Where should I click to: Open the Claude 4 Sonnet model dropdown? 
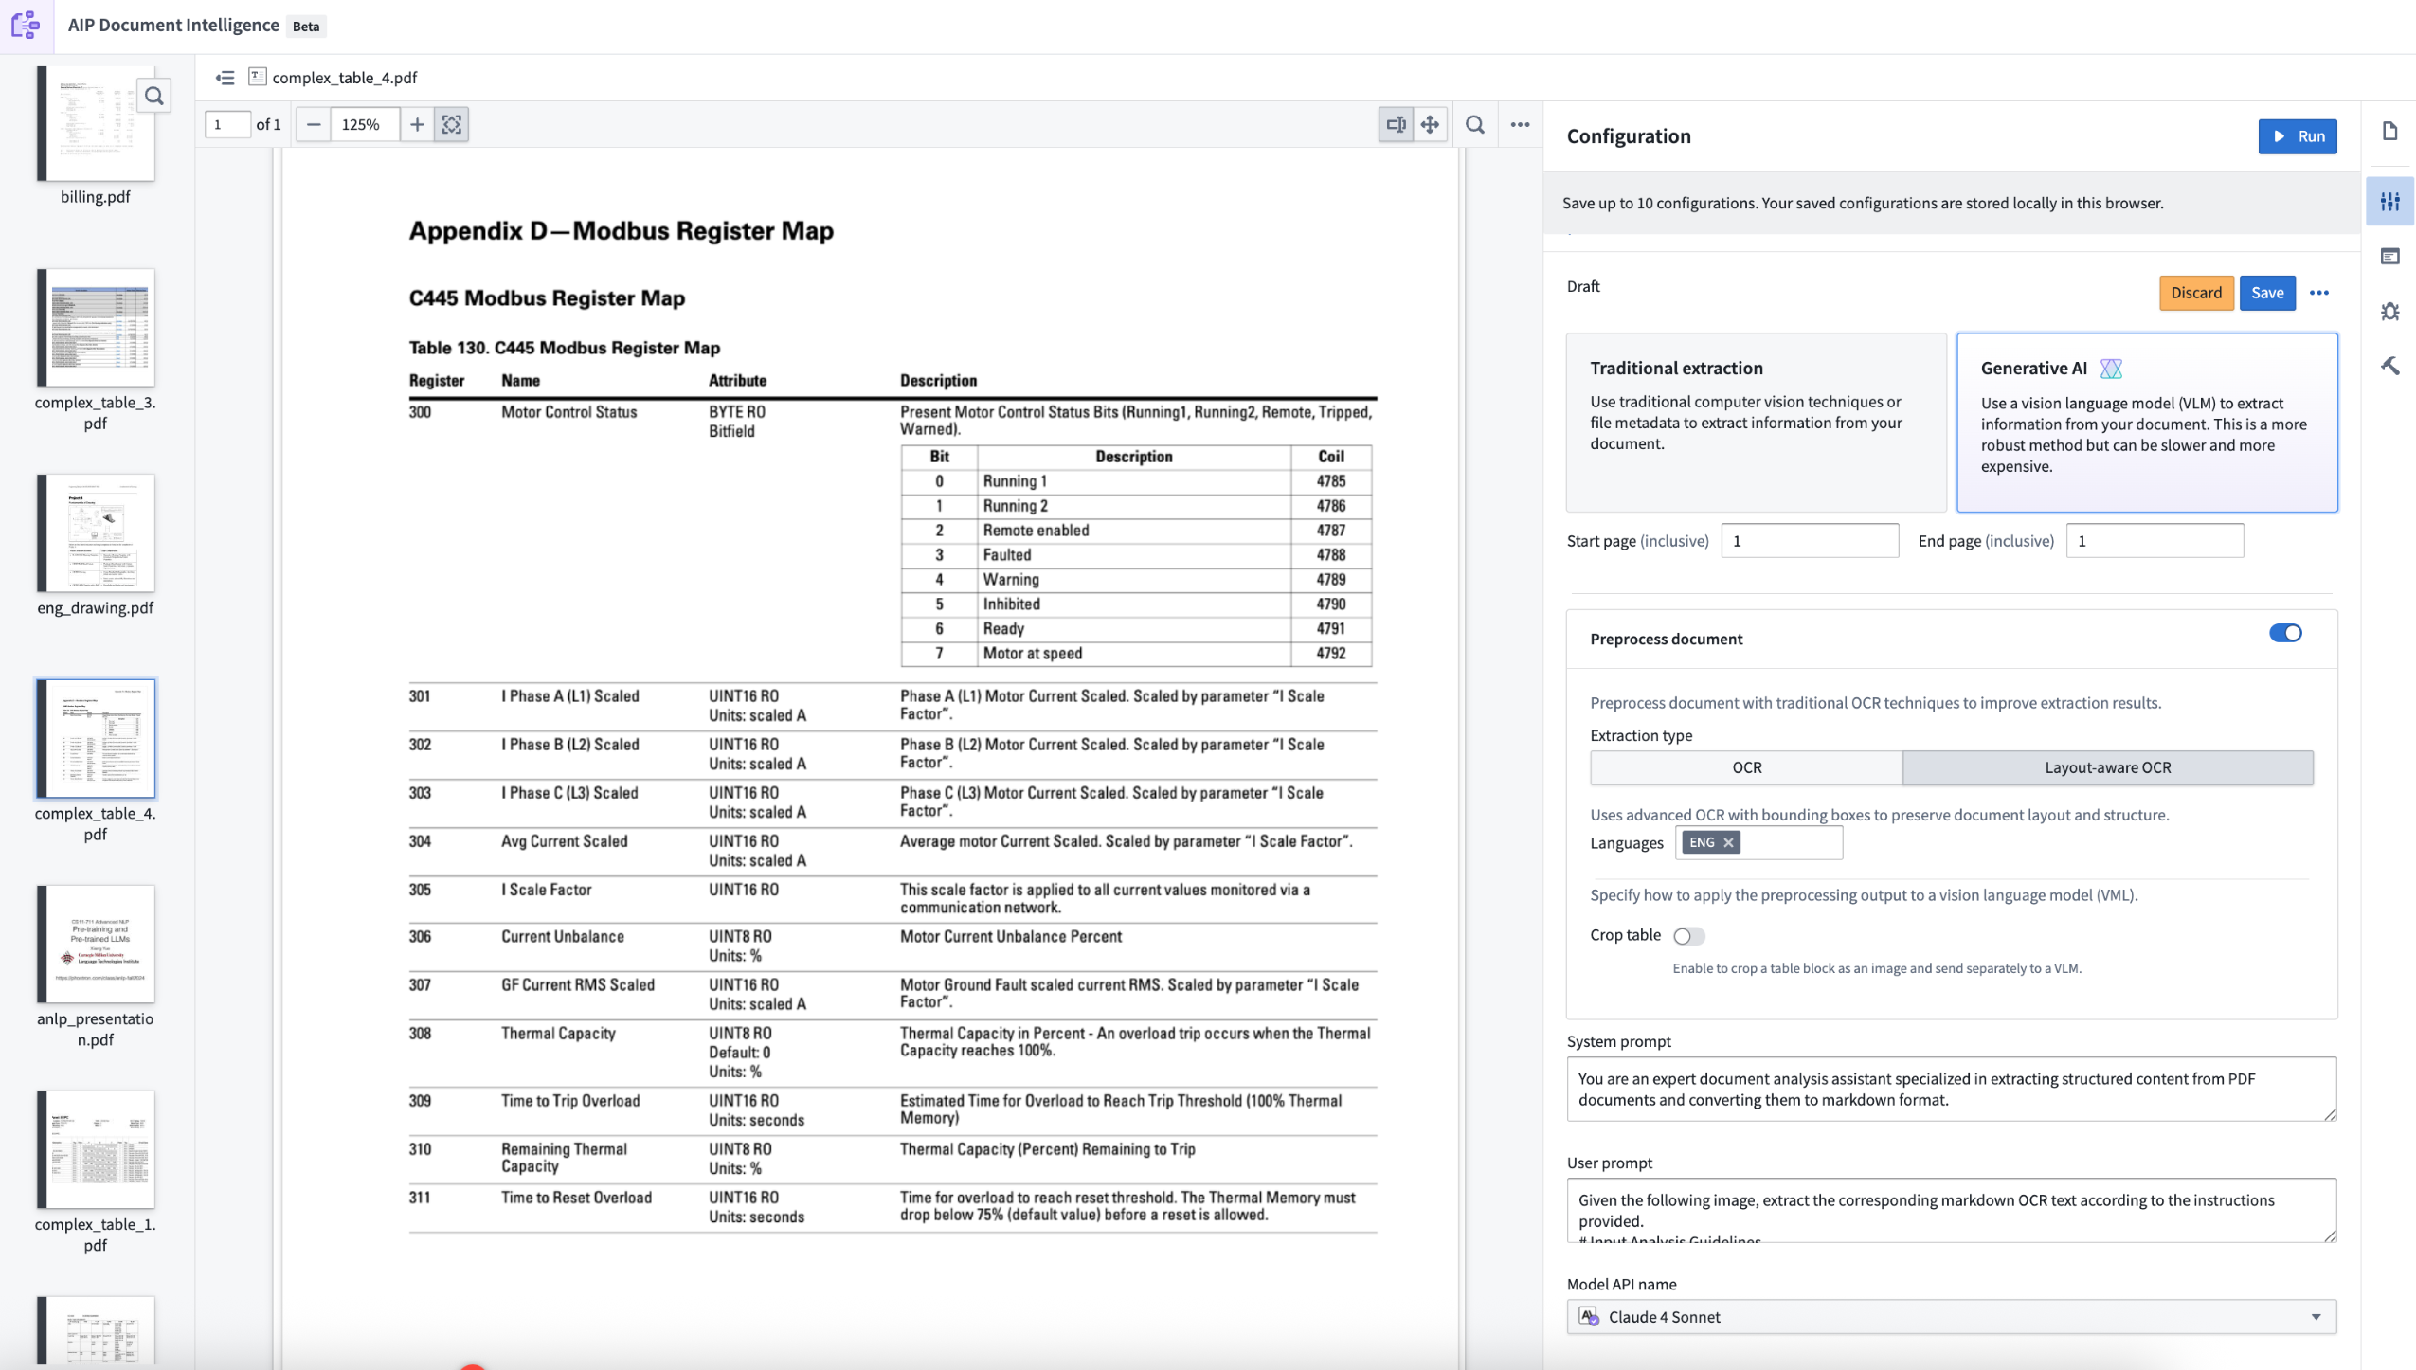point(1952,1316)
